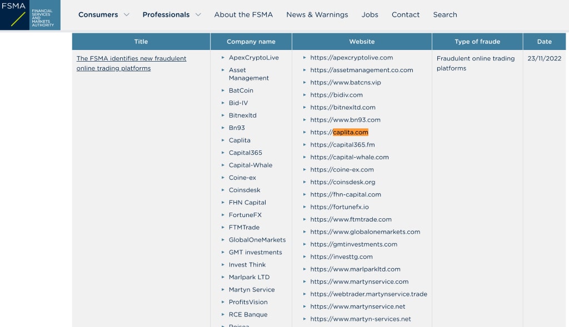Select the https://capital-whale.com URL text
Image resolution: width=569 pixels, height=327 pixels.
pos(350,157)
